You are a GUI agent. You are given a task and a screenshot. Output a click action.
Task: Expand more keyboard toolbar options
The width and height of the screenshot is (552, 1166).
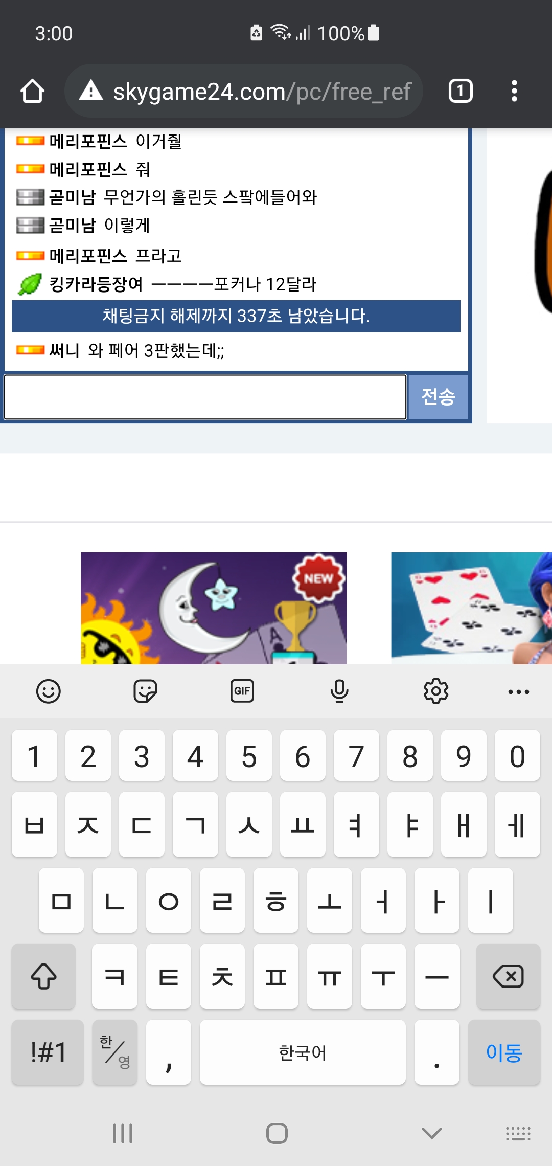point(519,692)
